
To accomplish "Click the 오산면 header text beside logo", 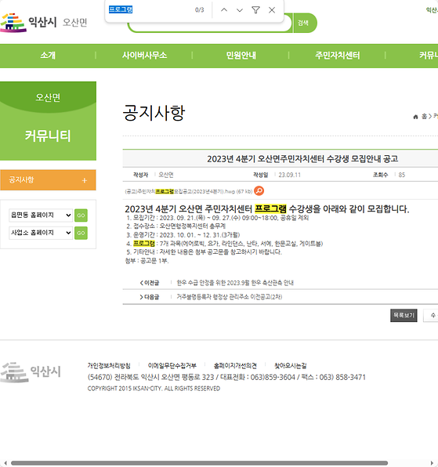I will (74, 23).
